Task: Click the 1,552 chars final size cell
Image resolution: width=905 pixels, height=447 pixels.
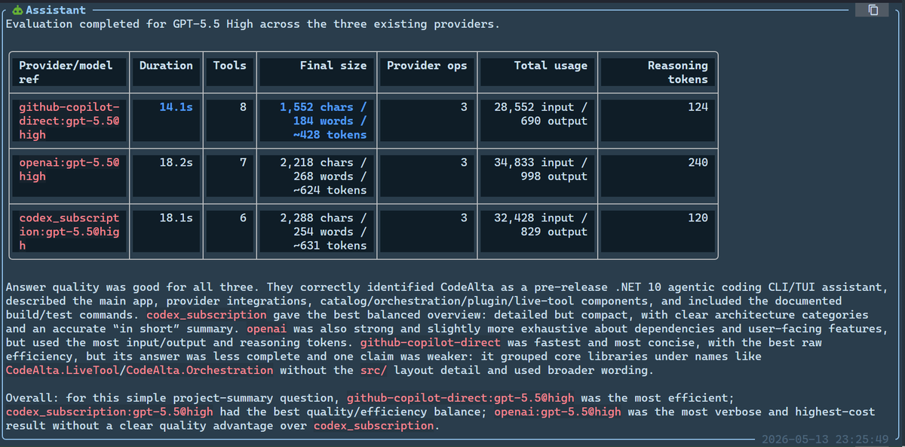Action: coord(315,121)
